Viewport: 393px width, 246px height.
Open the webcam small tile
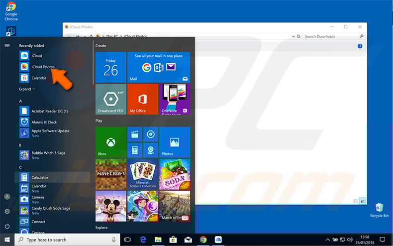click(151, 150)
